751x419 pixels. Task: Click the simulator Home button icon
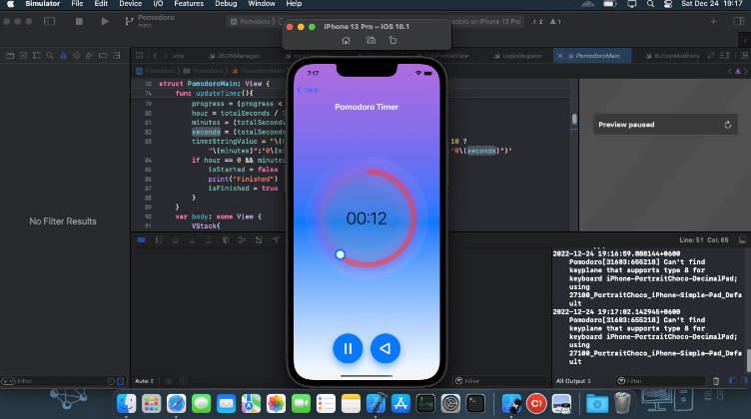tap(346, 41)
